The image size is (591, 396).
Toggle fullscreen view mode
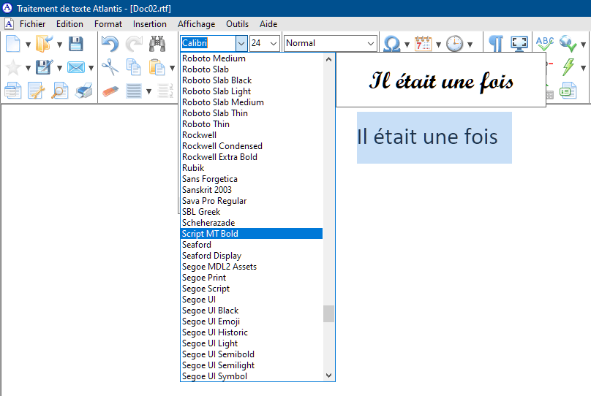coord(519,44)
